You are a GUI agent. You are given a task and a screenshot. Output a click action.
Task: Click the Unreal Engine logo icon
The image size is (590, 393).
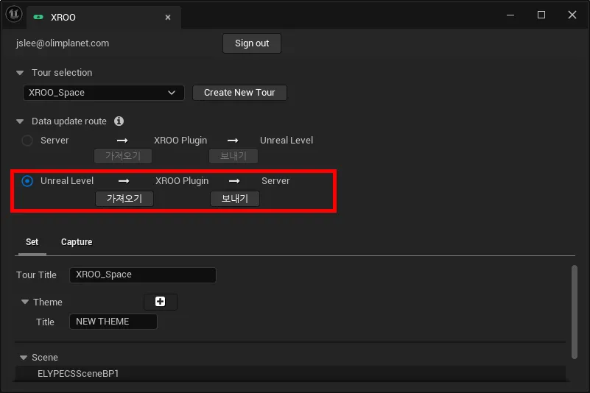pyautogui.click(x=14, y=14)
